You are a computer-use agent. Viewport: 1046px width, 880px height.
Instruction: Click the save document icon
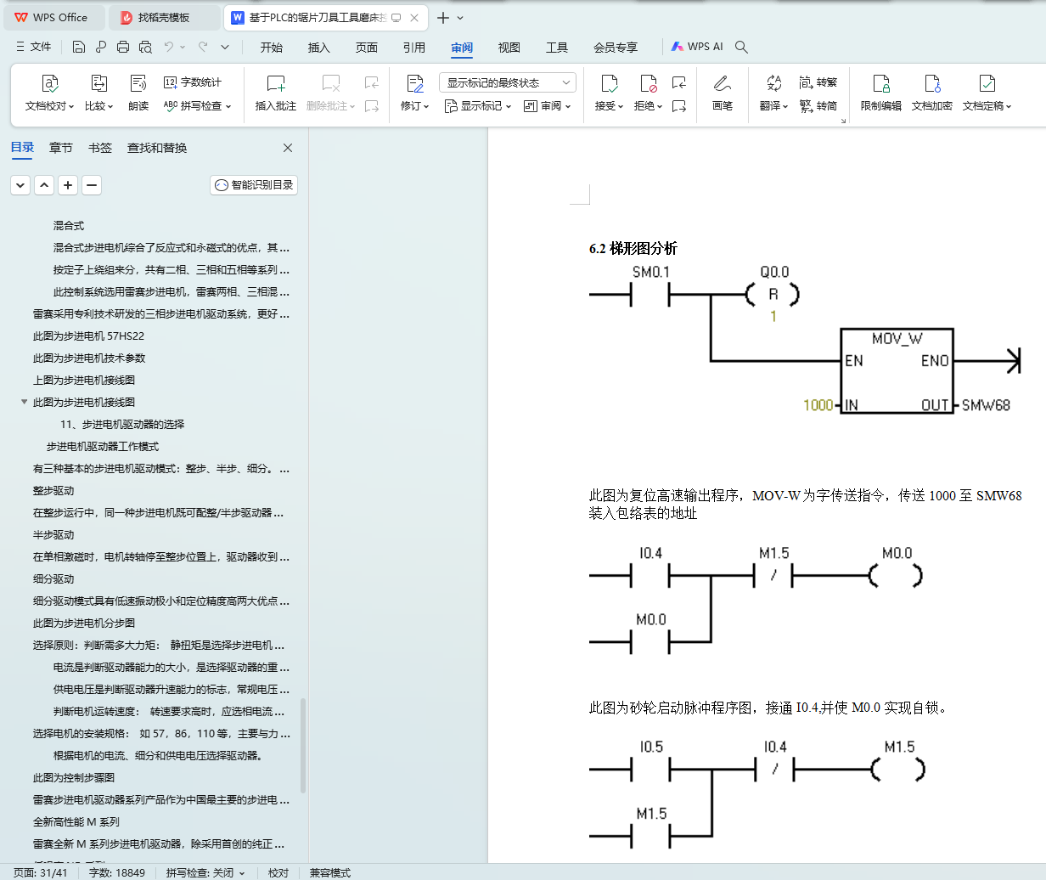[79, 47]
